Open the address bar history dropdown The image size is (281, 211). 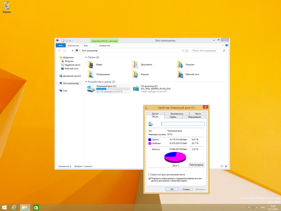click(x=183, y=51)
